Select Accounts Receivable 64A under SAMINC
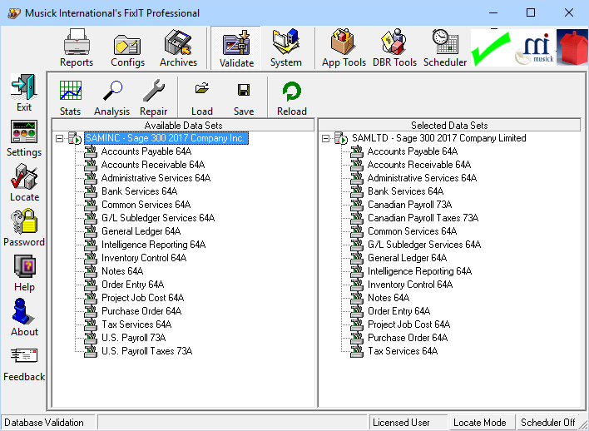Viewport: 589px width, 431px height. (153, 165)
